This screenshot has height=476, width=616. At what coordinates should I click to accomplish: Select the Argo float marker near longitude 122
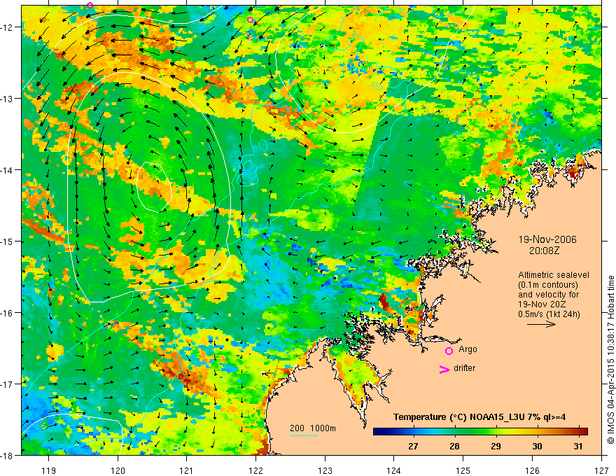coord(251,20)
